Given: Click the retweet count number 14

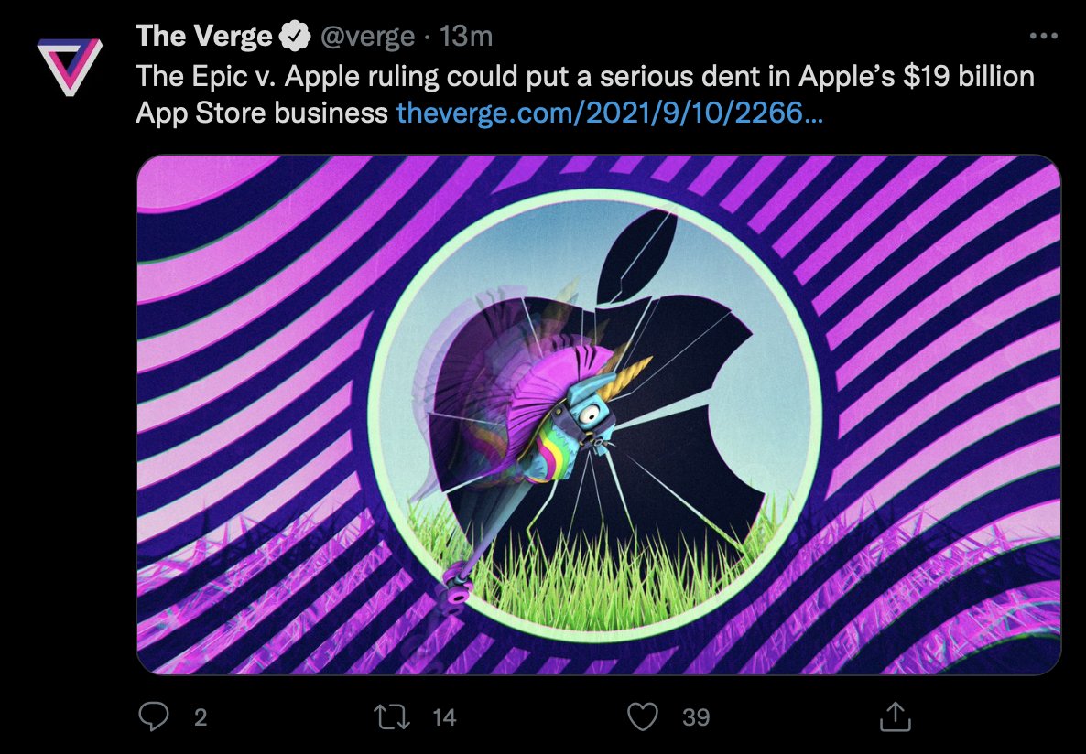Looking at the screenshot, I should pyautogui.click(x=444, y=717).
